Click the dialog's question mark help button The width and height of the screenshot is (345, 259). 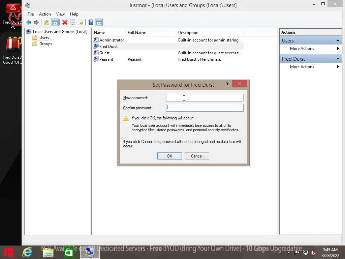point(227,84)
